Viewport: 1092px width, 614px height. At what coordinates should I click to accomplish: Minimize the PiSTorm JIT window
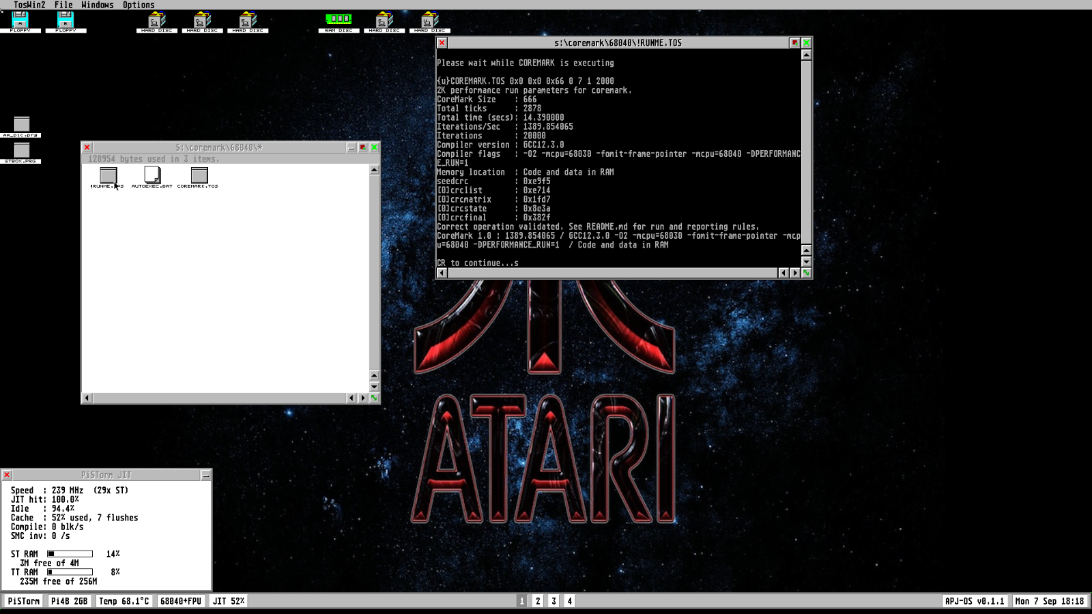[205, 475]
